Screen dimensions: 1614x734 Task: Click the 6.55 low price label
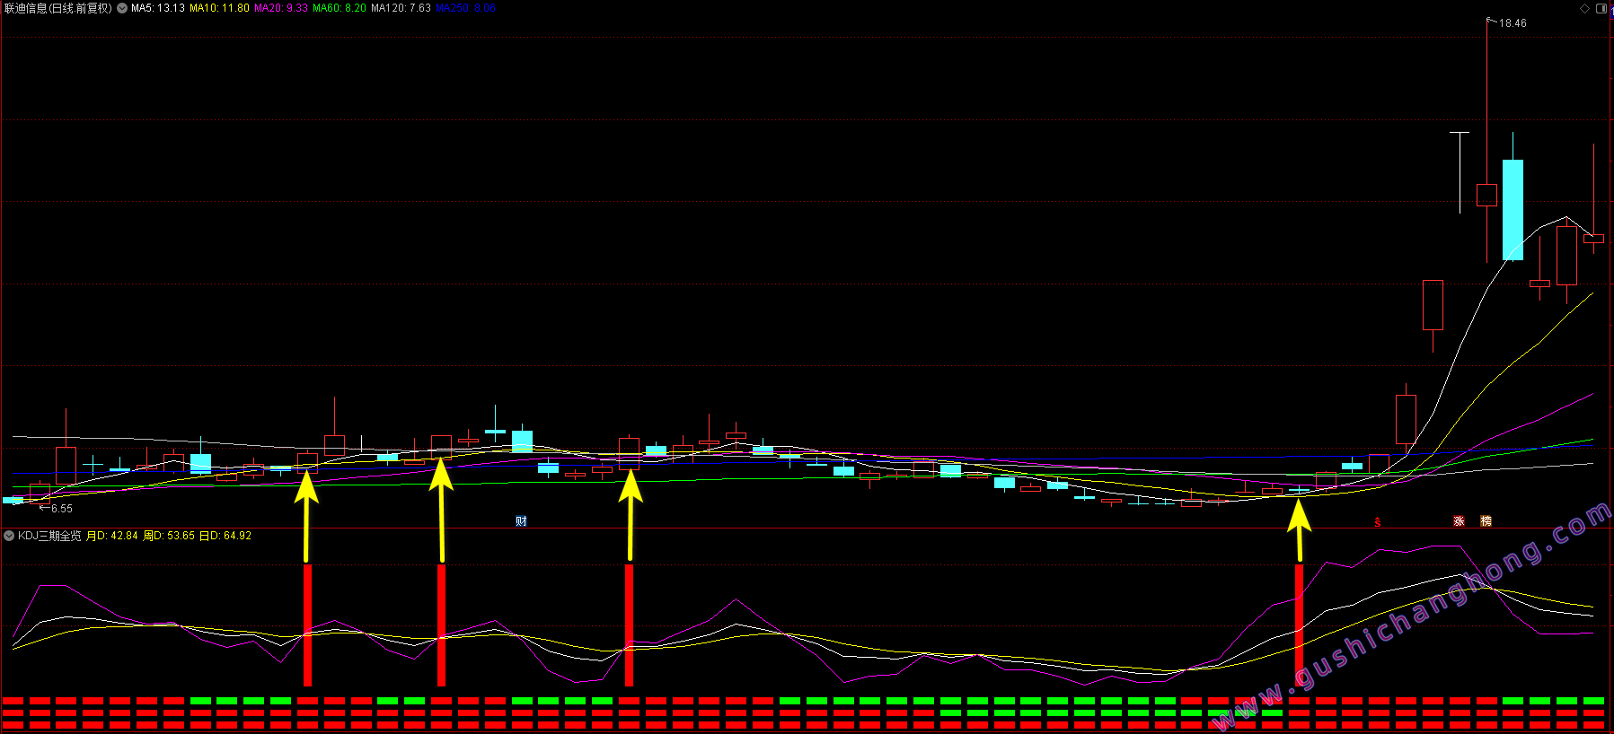point(62,509)
